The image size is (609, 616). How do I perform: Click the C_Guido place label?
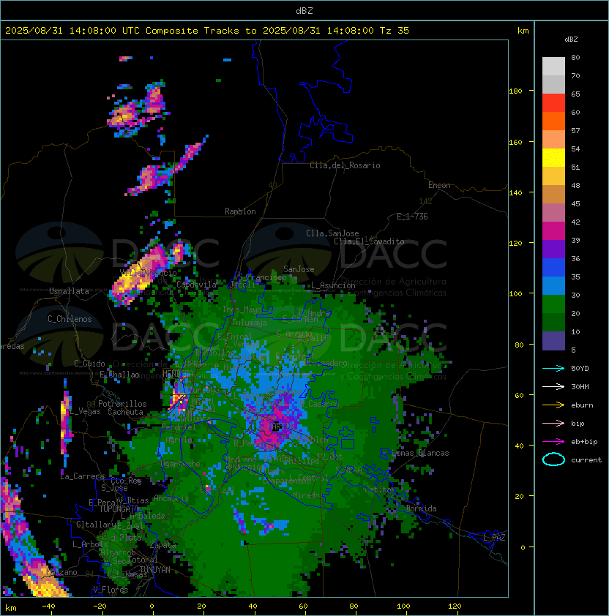coord(89,364)
